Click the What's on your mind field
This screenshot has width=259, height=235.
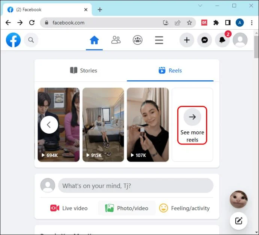(x=136, y=185)
